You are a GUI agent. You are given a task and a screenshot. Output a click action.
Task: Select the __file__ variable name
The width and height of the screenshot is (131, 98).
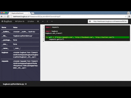point(4,36)
